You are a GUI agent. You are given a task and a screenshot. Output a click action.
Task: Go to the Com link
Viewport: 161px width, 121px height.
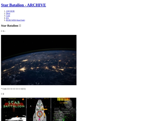[8, 16]
